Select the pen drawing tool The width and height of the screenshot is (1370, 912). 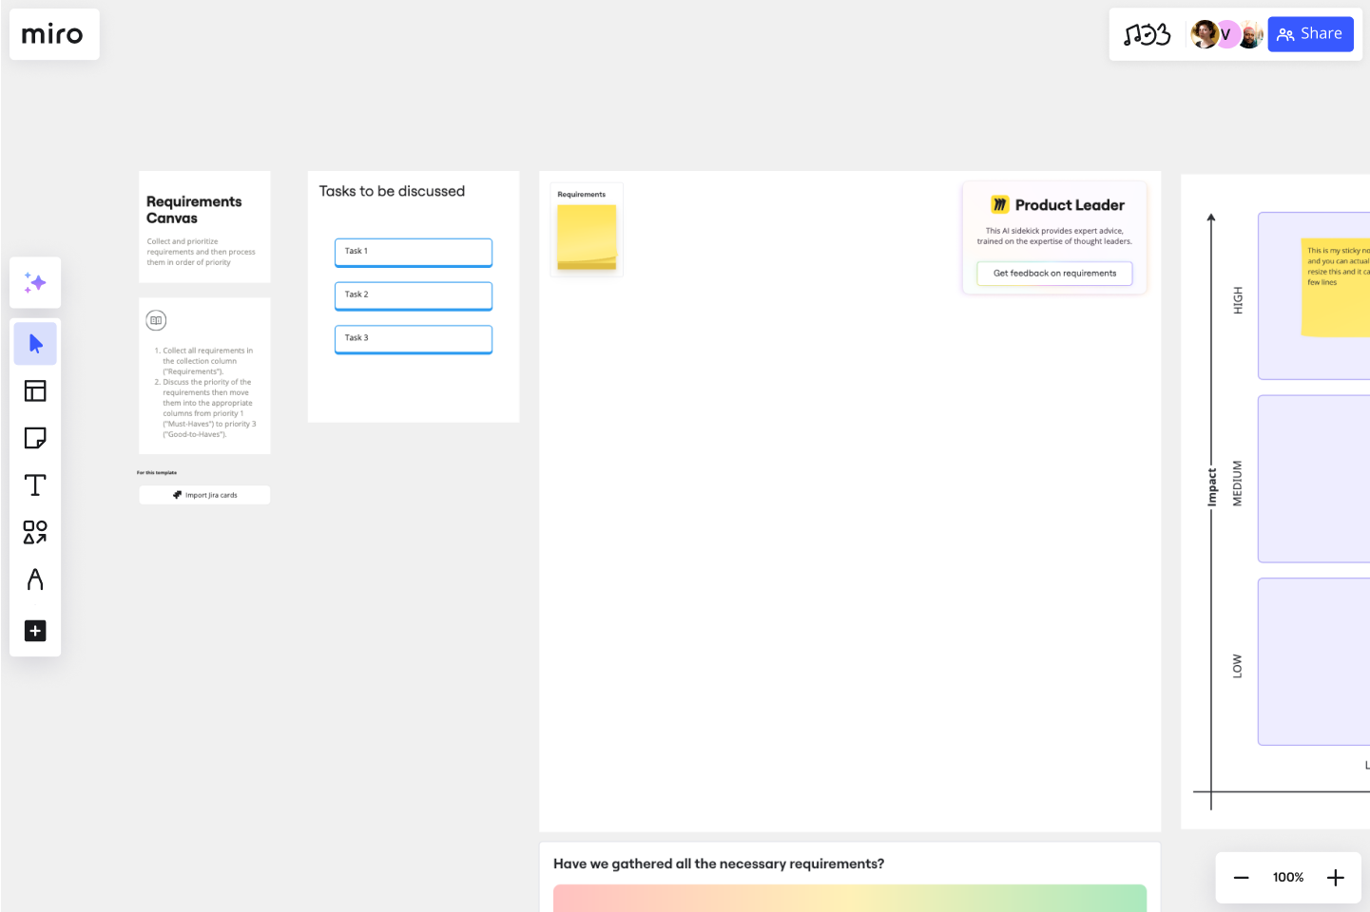pyautogui.click(x=35, y=580)
